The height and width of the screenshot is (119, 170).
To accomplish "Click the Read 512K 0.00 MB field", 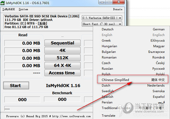I will point(22,58).
